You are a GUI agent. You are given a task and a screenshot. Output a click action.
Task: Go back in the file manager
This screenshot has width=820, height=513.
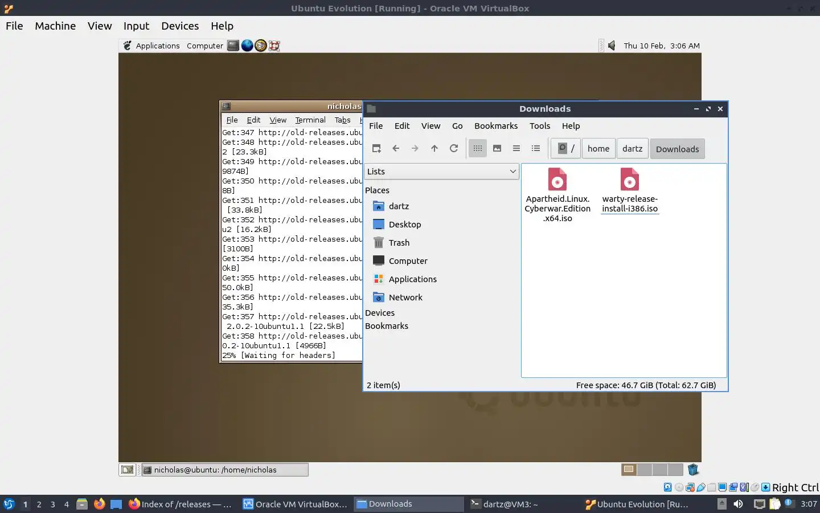[396, 149]
